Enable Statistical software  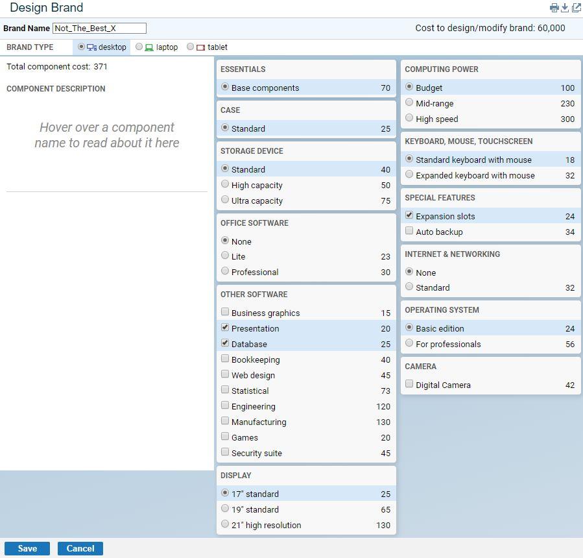point(224,389)
